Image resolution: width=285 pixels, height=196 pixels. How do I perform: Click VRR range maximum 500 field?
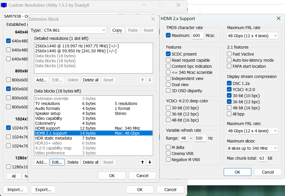200,138
